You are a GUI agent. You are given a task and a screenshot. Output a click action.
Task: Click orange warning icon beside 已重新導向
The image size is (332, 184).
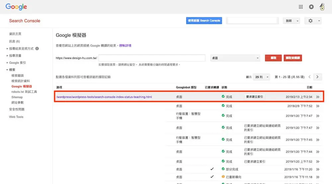[223, 177]
